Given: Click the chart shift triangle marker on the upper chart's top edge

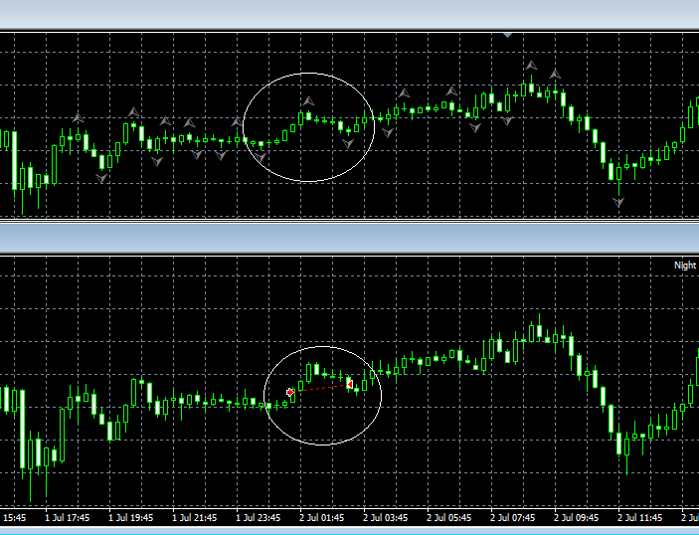Looking at the screenshot, I should 507,35.
